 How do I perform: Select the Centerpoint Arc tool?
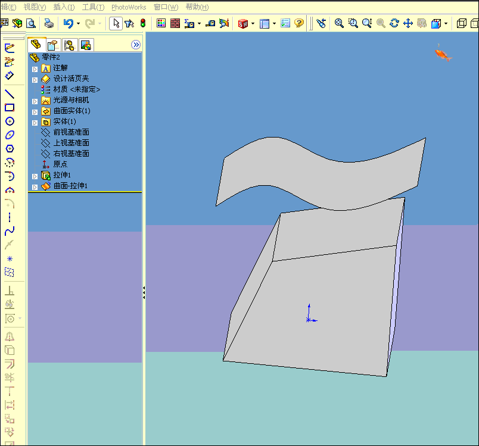(10, 163)
